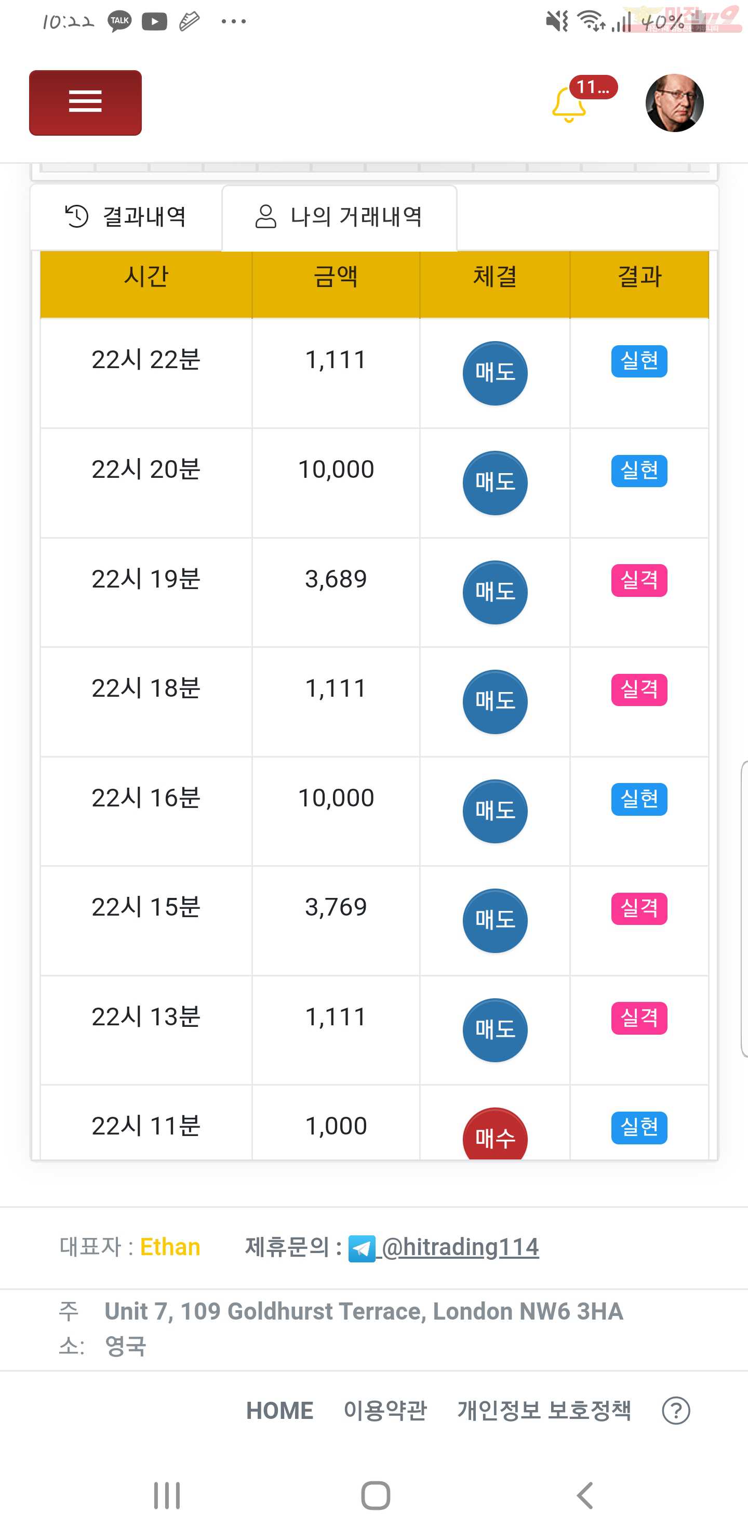Open the notification bell
Screen dimensions: 748x1539
tap(568, 105)
